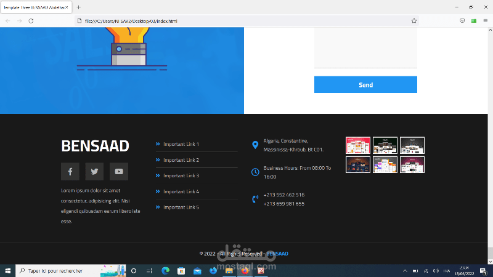This screenshot has height=277, width=493.
Task: Open the green extension icon in toolbar
Action: pos(474,21)
